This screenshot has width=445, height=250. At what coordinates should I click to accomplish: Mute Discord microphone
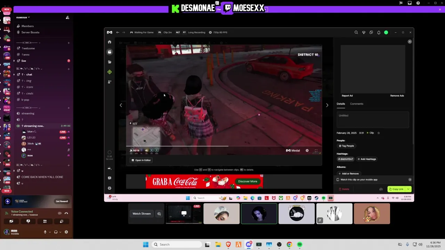(45, 232)
